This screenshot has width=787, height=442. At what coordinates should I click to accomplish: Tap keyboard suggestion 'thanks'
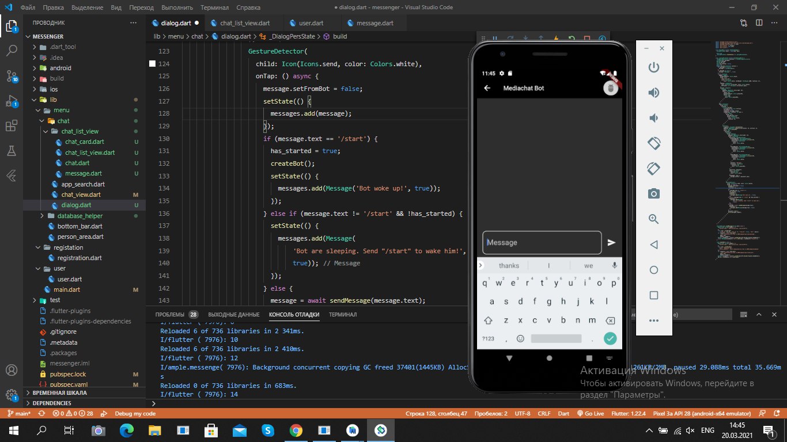(x=509, y=265)
